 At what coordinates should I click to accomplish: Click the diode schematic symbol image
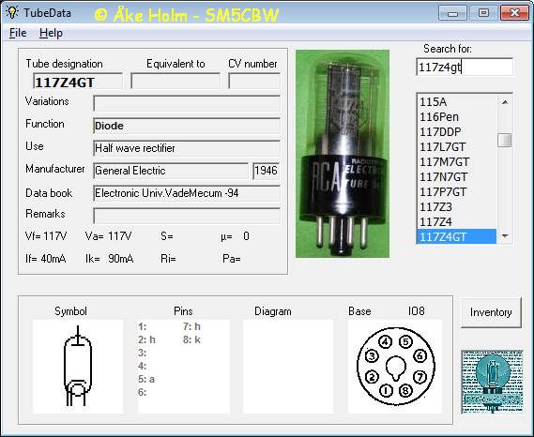click(x=78, y=367)
